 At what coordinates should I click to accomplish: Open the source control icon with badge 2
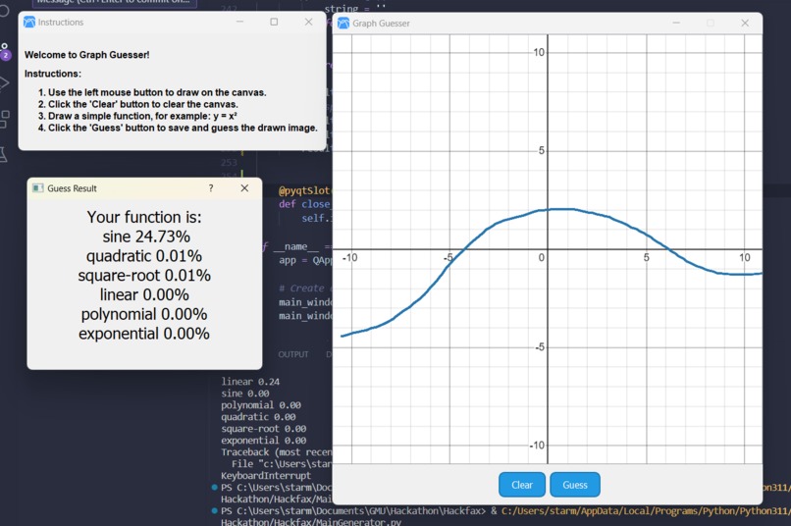5,51
